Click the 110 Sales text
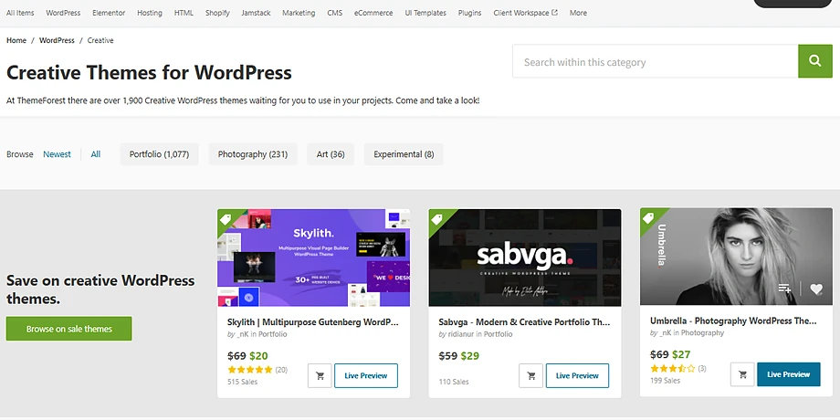Image resolution: width=840 pixels, height=420 pixels. (x=453, y=382)
